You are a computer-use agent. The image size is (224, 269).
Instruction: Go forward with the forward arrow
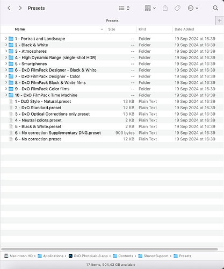pyautogui.click(x=20, y=8)
